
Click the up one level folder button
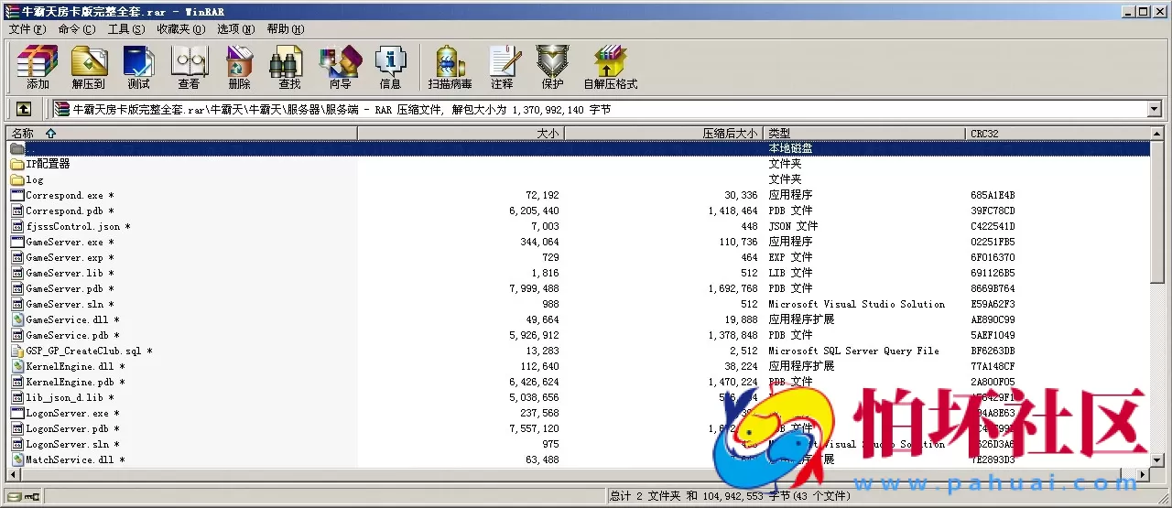click(x=24, y=109)
